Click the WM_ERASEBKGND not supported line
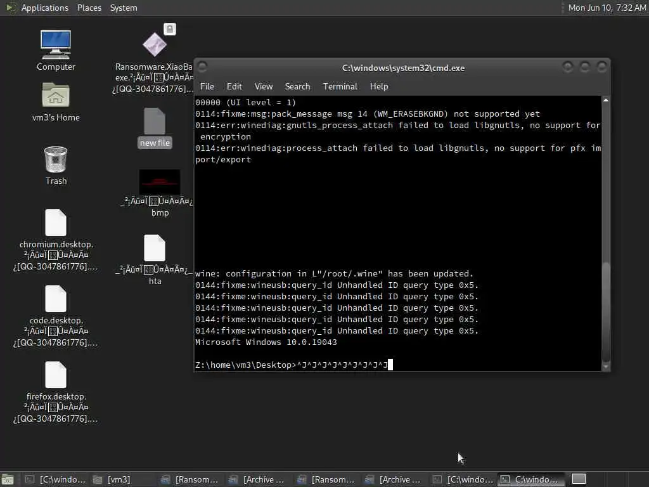This screenshot has height=487, width=649. pos(368,114)
